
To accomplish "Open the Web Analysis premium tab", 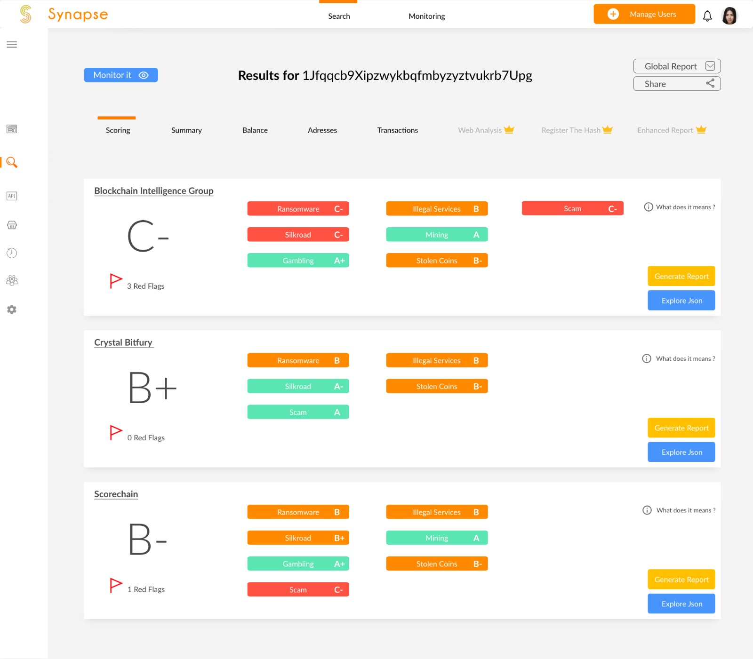I will pos(486,130).
